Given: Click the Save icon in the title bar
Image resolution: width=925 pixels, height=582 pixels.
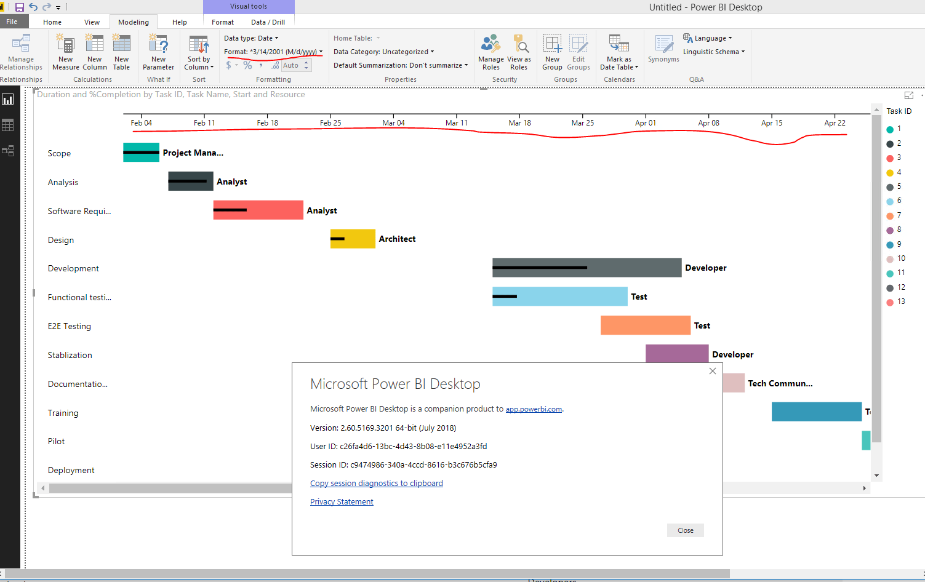Looking at the screenshot, I should [20, 7].
